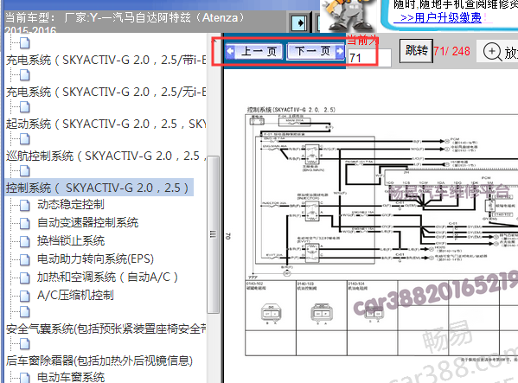Image resolution: width=518 pixels, height=383 pixels.
Task: Select 充电系统 (无i-E) tree entry
Action: coord(106,92)
